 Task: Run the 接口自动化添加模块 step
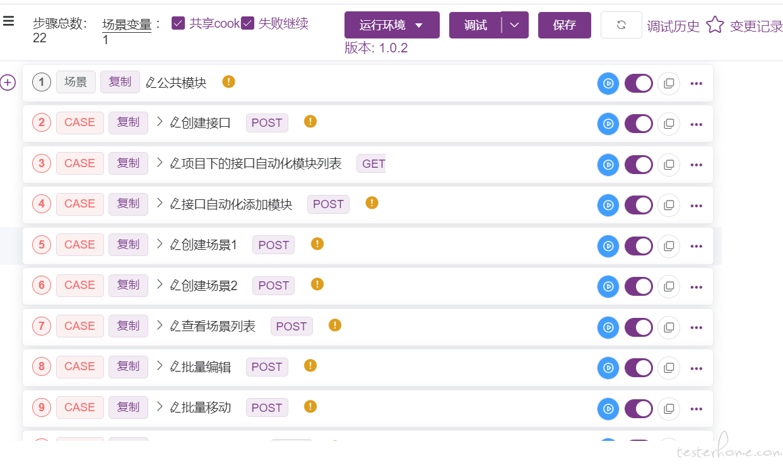click(608, 205)
